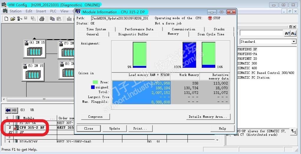The height and width of the screenshot is (154, 301).
Task: Select SIMATIC 300 in the catalog tree
Action: [247, 63]
